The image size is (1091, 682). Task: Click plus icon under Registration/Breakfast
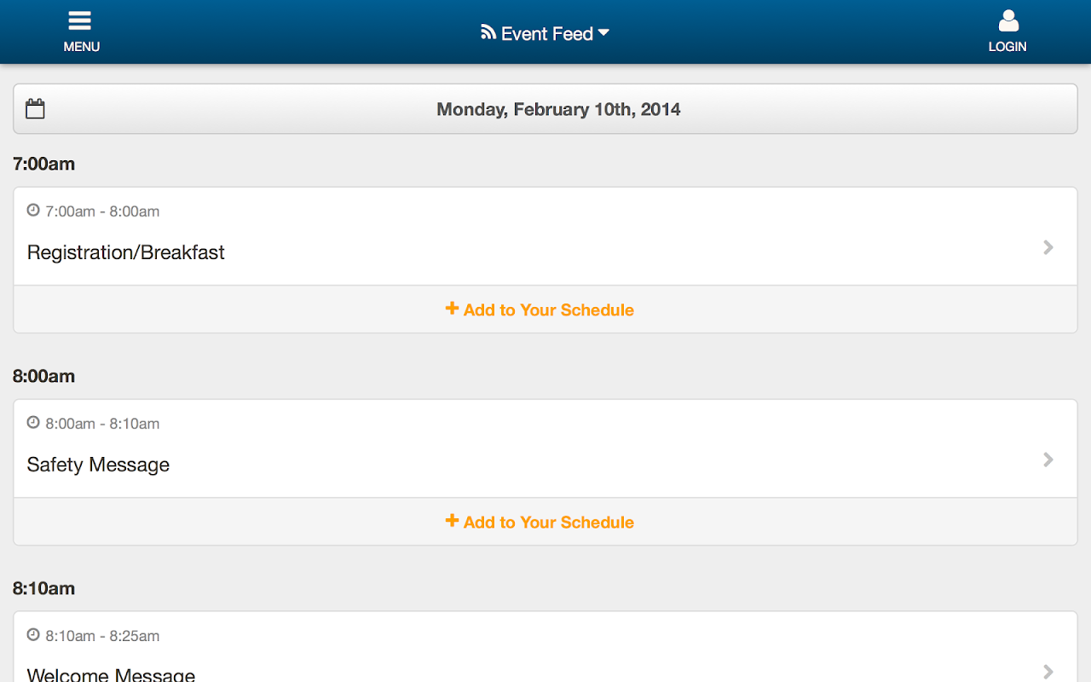click(452, 309)
